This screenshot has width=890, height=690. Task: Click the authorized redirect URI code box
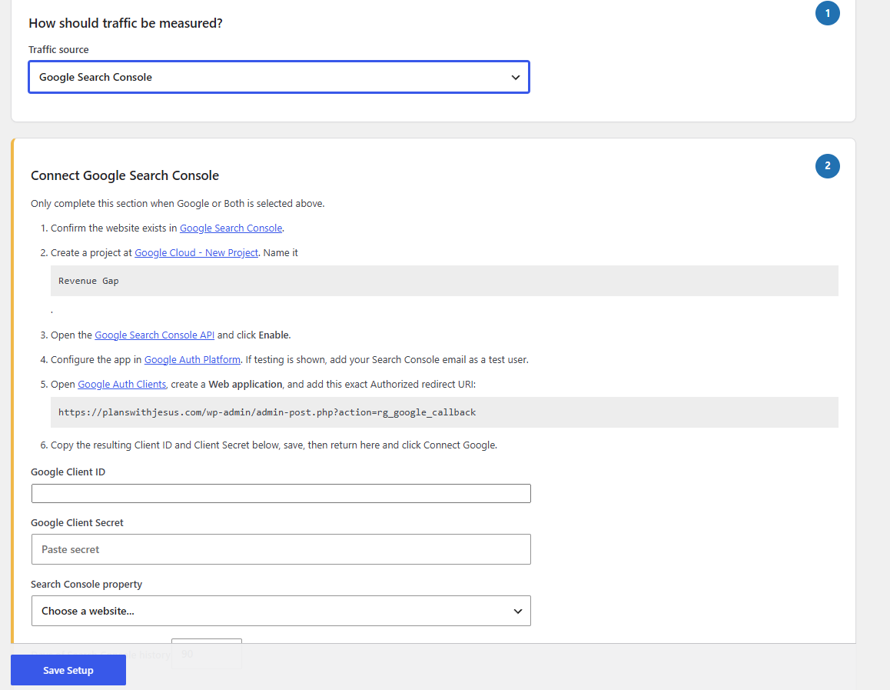click(x=444, y=412)
